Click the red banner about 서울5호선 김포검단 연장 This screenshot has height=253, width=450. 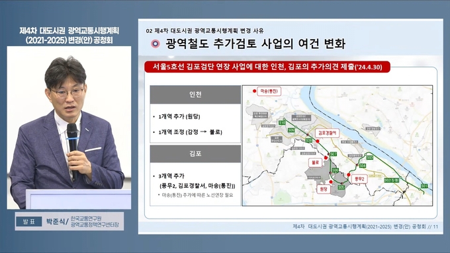click(x=267, y=67)
